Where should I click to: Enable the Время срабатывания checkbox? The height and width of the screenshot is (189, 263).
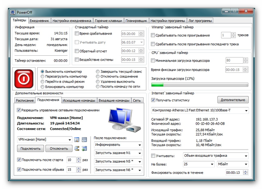pyautogui.click(x=77, y=34)
